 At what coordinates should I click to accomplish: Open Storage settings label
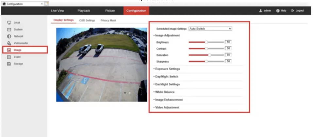click(18, 64)
